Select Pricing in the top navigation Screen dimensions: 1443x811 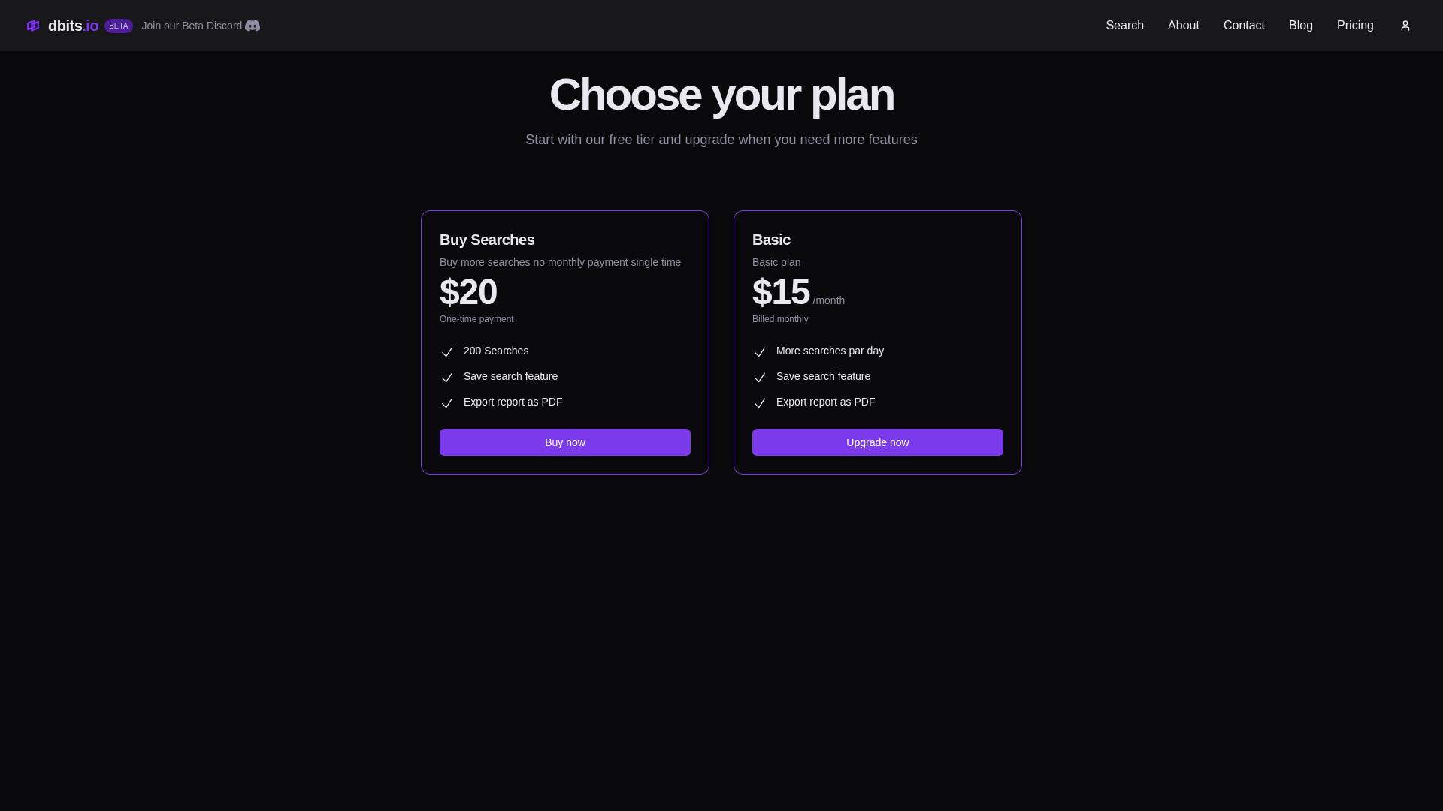pos(1355,26)
